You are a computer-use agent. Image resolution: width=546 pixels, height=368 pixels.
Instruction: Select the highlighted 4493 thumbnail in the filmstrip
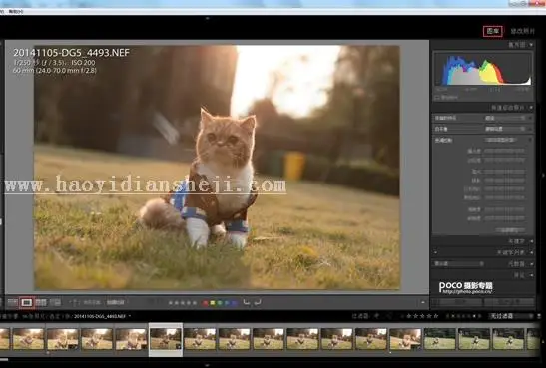point(166,339)
